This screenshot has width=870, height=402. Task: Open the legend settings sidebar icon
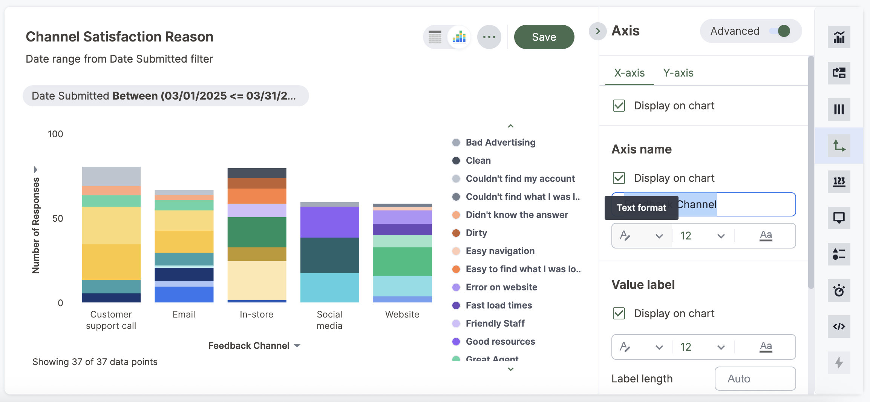coord(839,254)
